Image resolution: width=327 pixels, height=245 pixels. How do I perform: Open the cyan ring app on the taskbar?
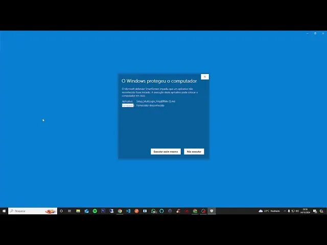(161, 211)
